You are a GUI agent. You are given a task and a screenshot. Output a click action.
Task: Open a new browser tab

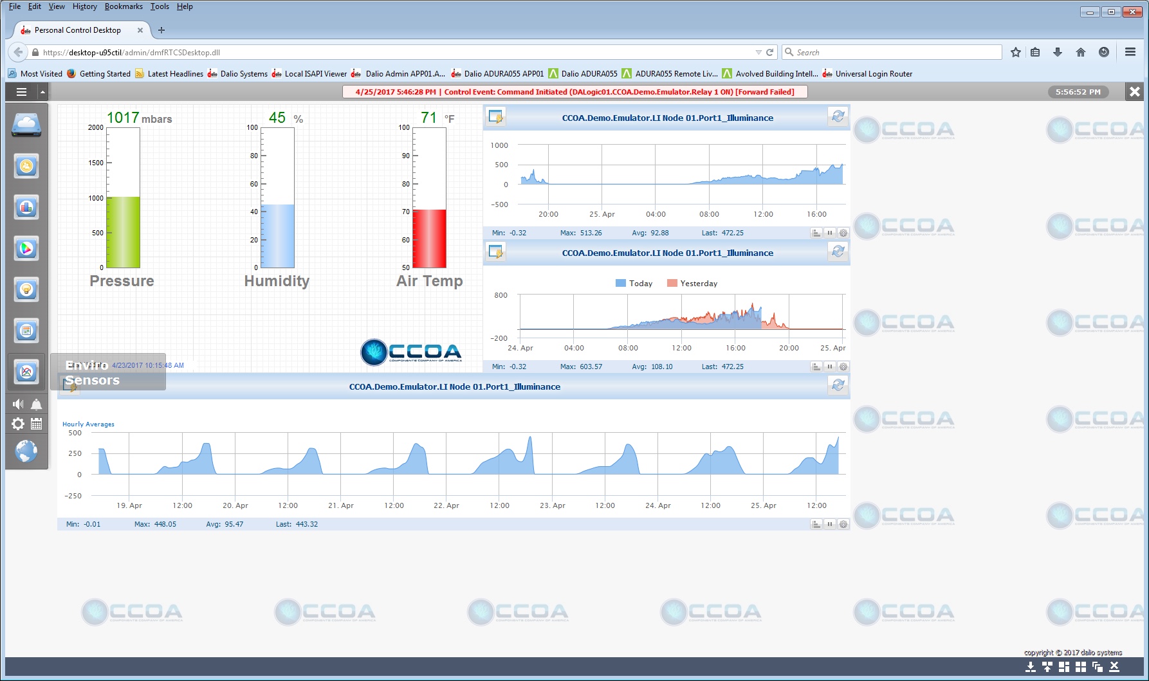(x=161, y=30)
